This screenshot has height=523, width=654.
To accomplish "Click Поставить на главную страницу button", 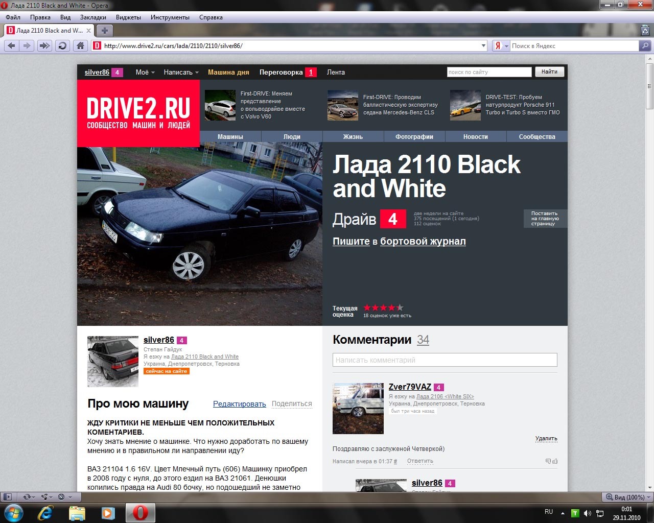I will 545,219.
